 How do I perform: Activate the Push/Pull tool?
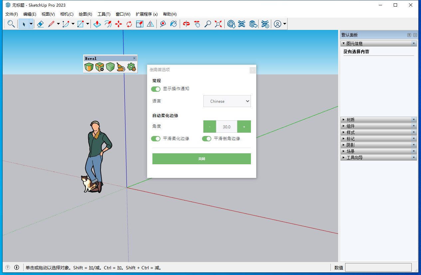[97, 24]
